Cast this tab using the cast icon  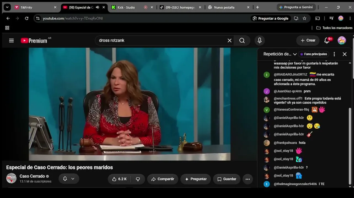tap(318, 18)
